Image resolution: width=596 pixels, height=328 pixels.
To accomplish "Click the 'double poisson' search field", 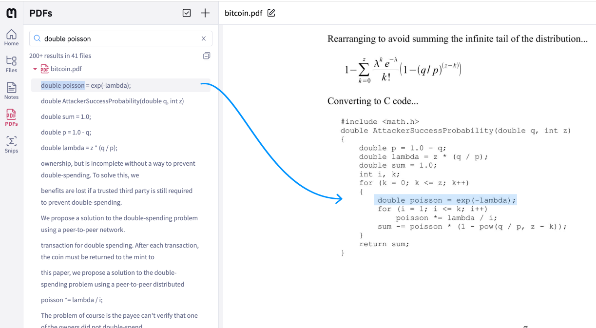I will point(121,39).
